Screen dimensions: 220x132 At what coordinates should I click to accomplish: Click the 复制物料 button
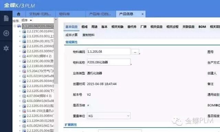(x=88, y=35)
